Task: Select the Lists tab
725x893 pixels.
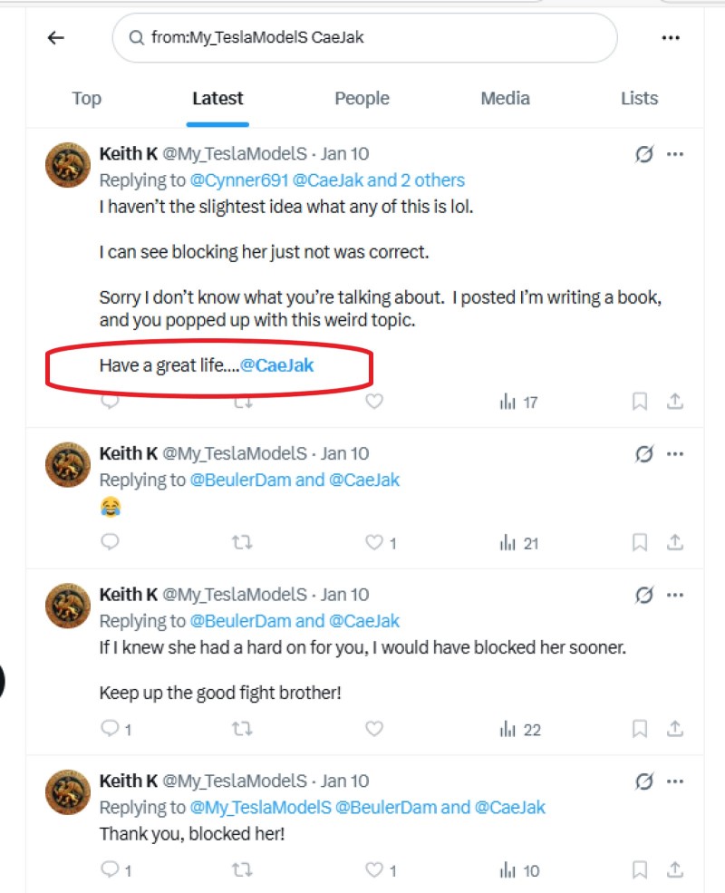Action: coord(639,99)
